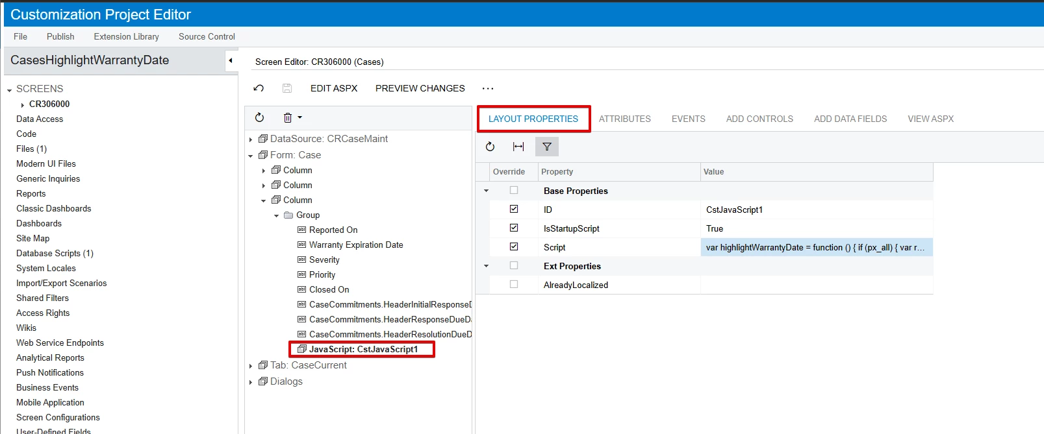
Task: Click the Group folder icon
Action: click(288, 215)
